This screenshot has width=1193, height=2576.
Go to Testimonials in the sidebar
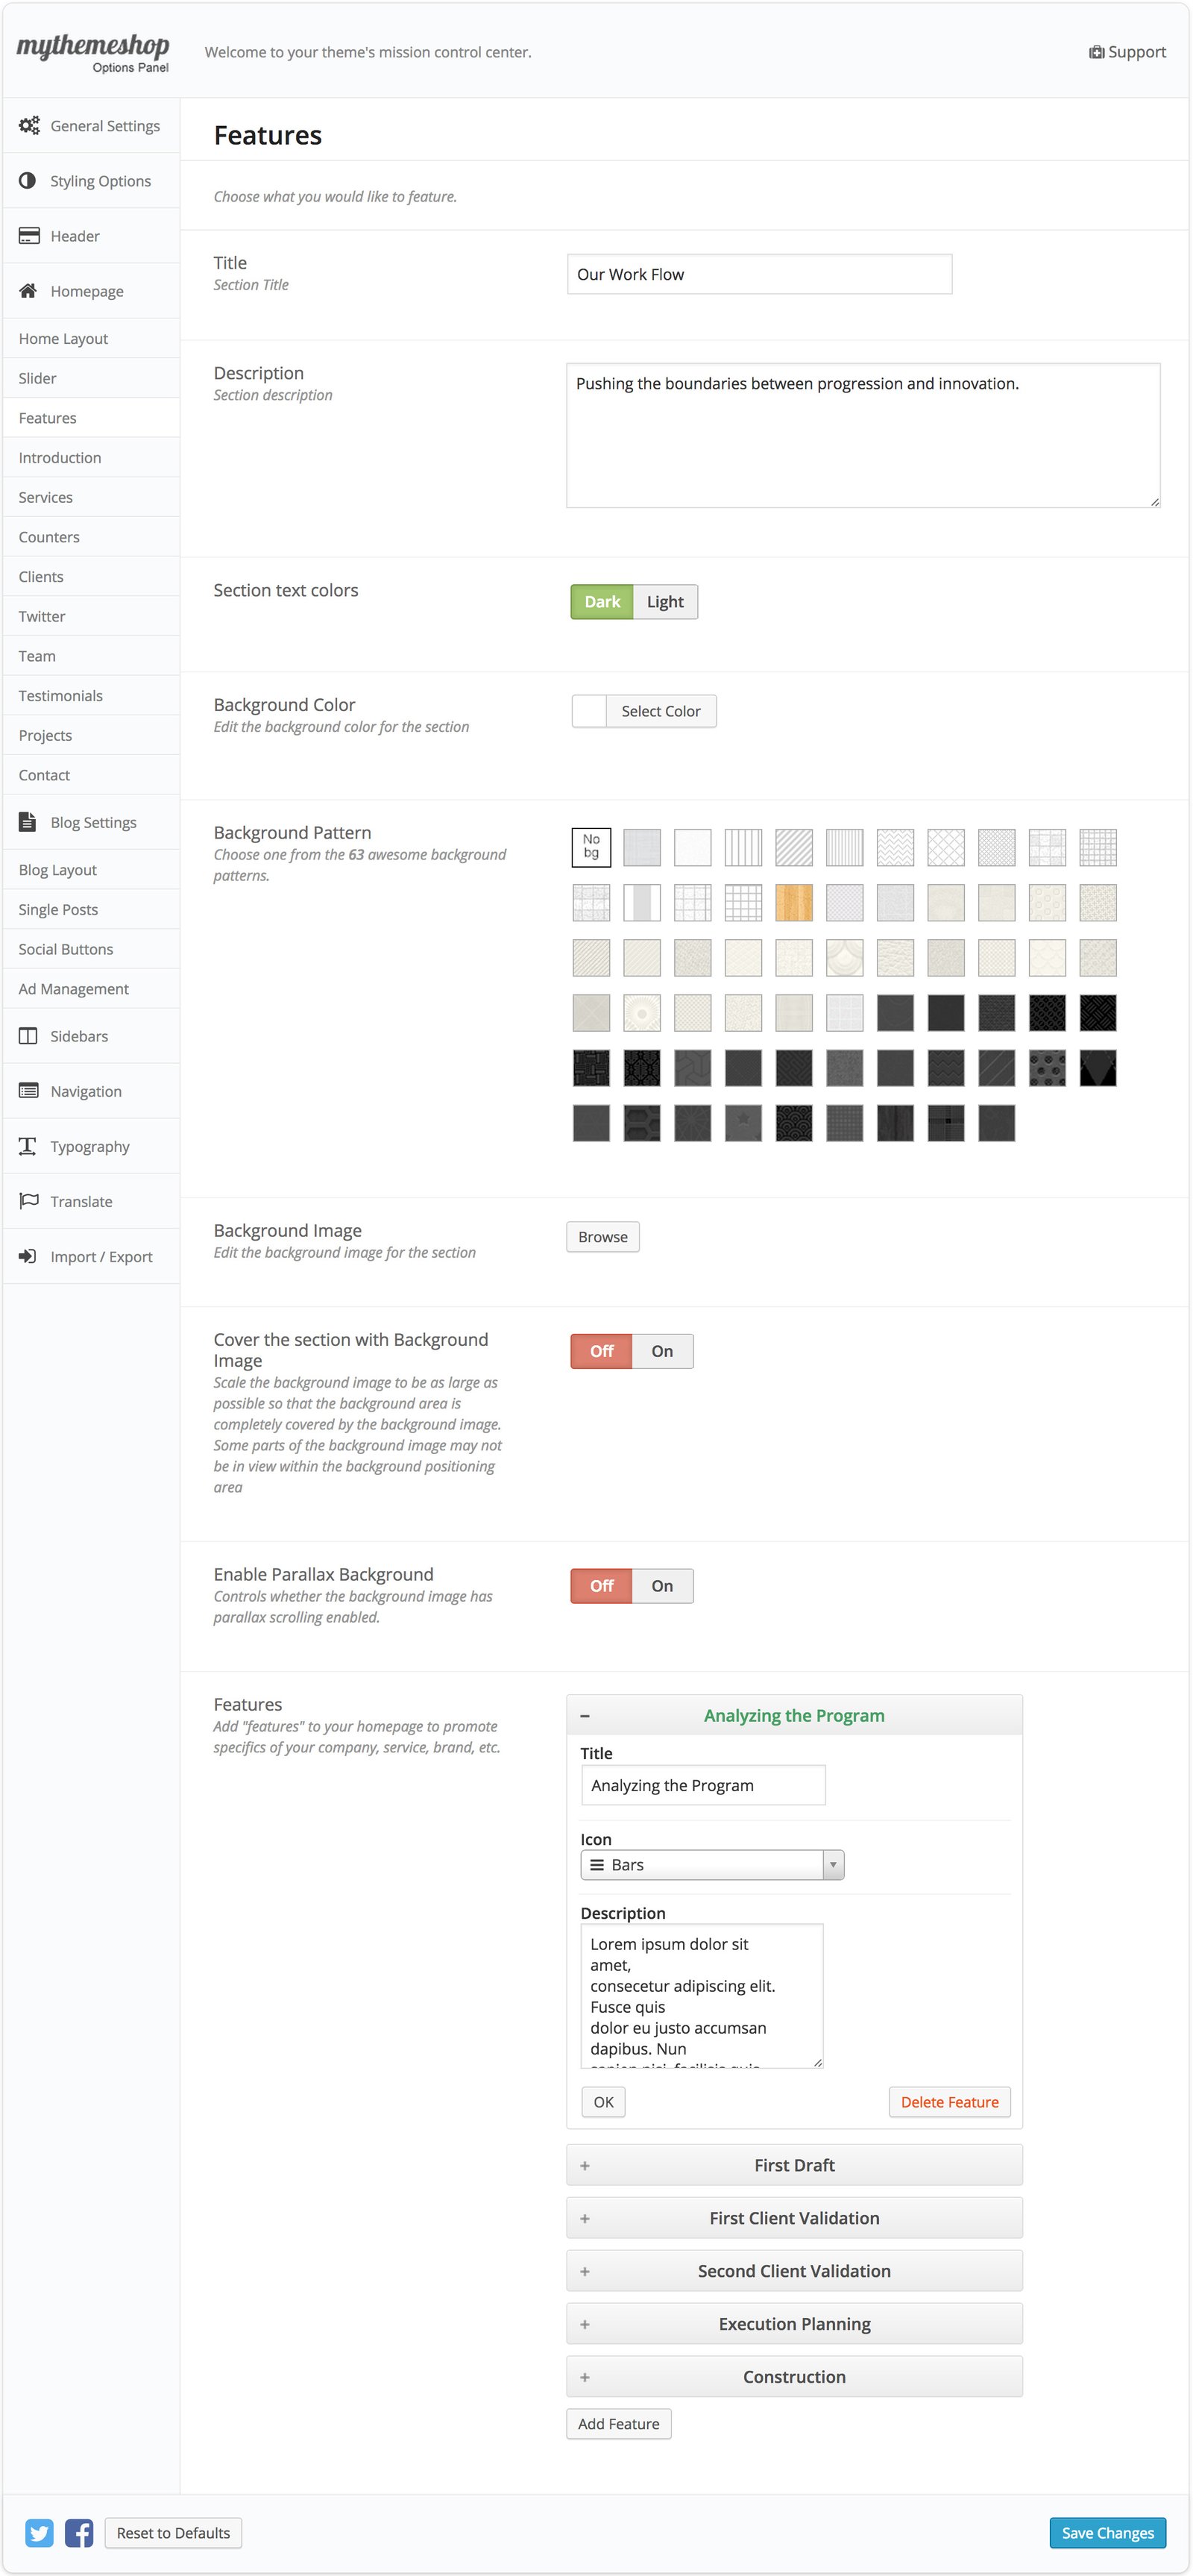[61, 695]
